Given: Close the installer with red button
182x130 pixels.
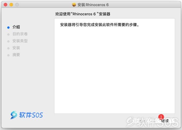Looking at the screenshot, I should click(5, 5).
